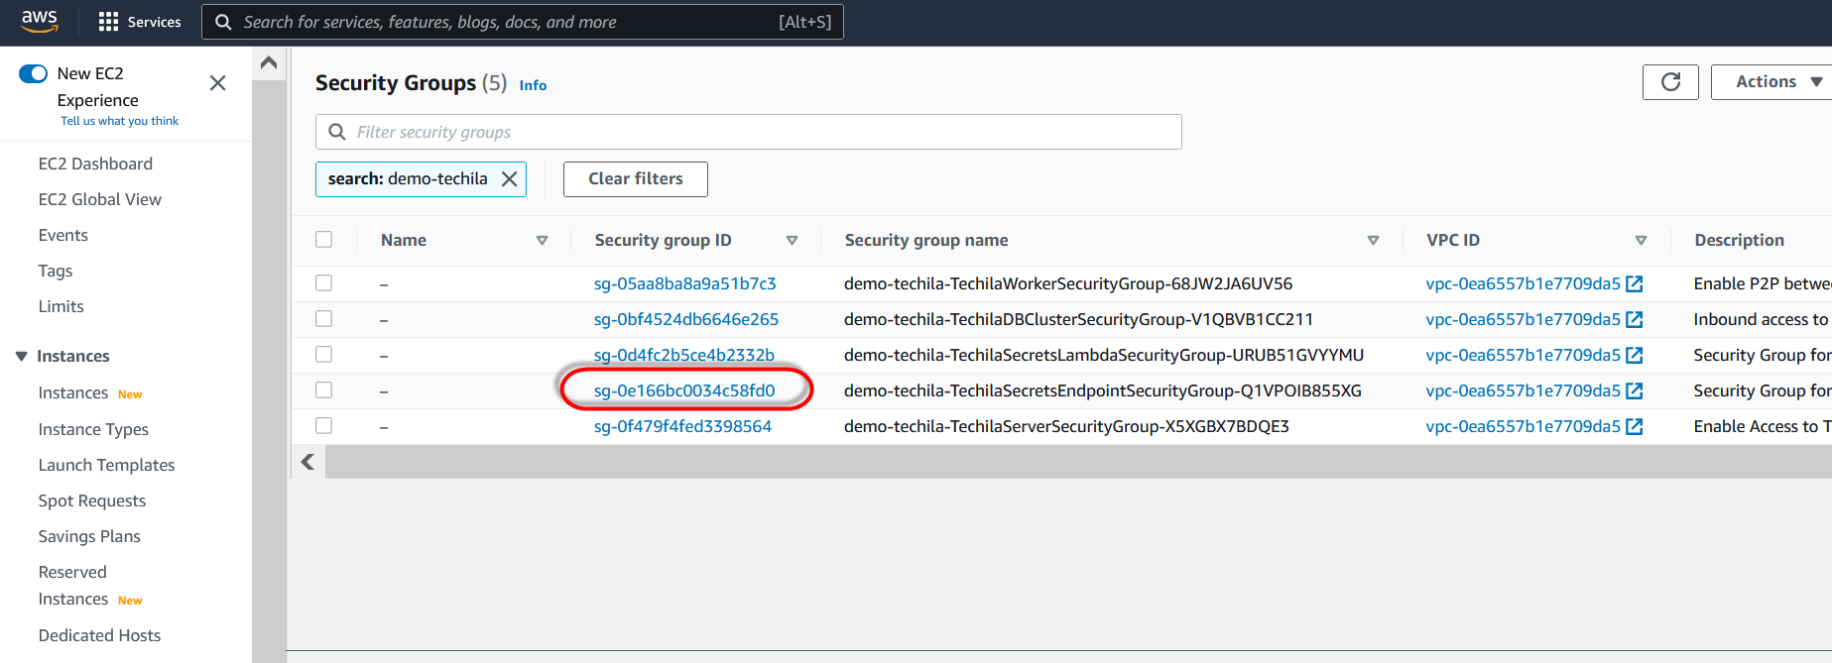Toggle the New EC2 Experience switch

33,73
